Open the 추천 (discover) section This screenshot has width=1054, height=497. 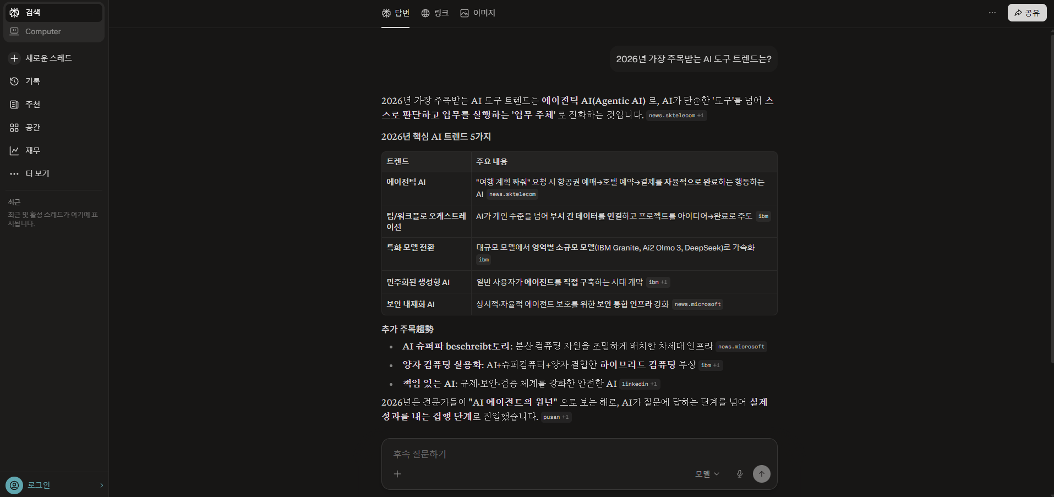(31, 104)
